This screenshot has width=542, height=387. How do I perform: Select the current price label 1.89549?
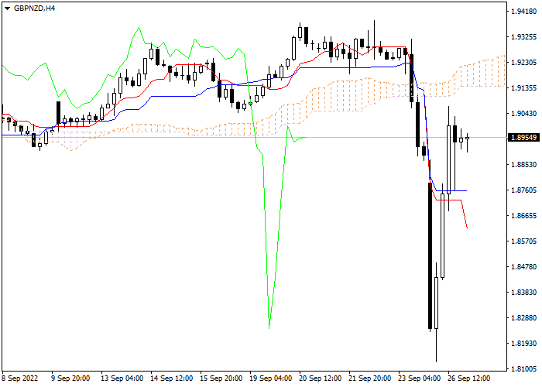point(523,138)
